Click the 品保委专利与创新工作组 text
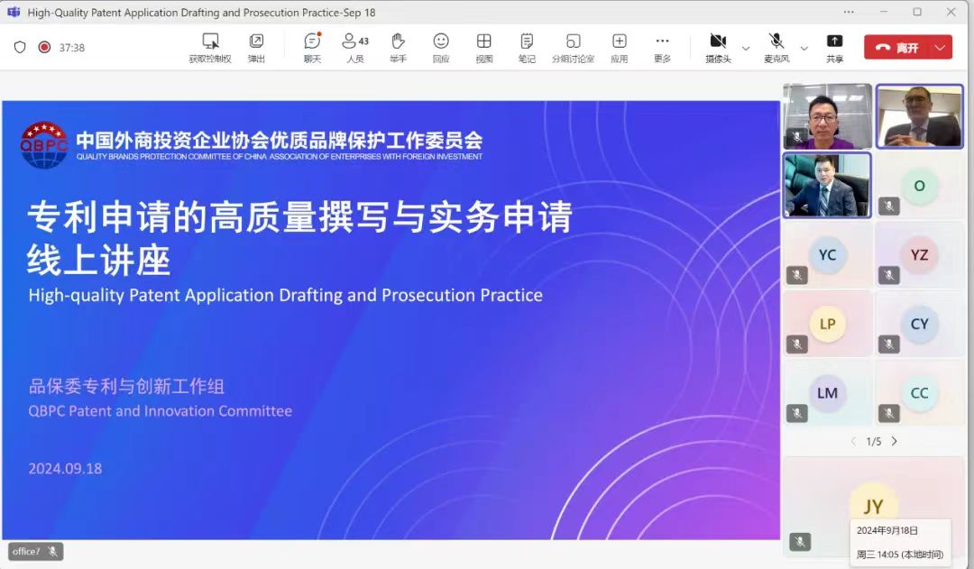The image size is (974, 569). coord(126,386)
